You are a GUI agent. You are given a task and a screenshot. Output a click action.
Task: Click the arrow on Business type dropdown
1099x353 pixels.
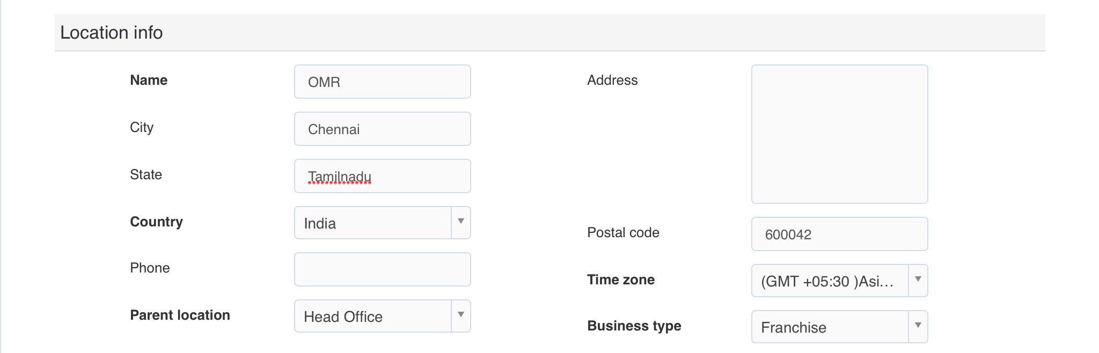918,326
